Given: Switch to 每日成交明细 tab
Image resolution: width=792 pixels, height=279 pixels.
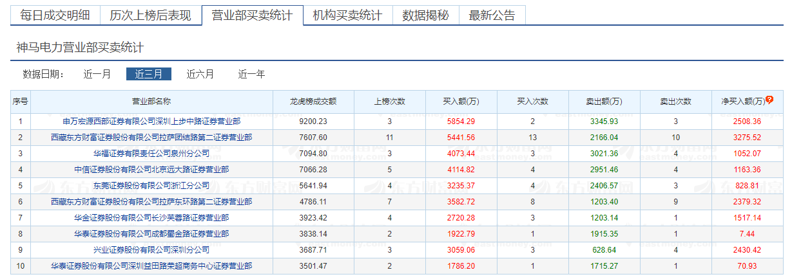Looking at the screenshot, I should (x=55, y=15).
